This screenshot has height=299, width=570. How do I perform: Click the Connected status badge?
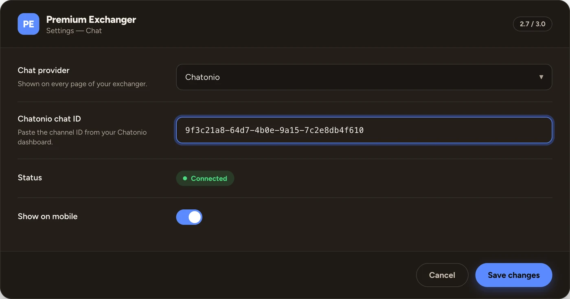coord(205,178)
